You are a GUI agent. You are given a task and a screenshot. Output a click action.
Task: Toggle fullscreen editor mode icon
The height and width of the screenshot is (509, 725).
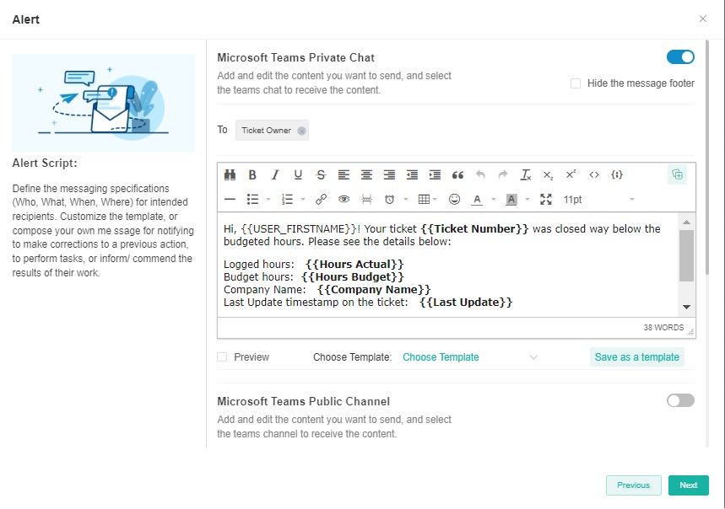545,200
